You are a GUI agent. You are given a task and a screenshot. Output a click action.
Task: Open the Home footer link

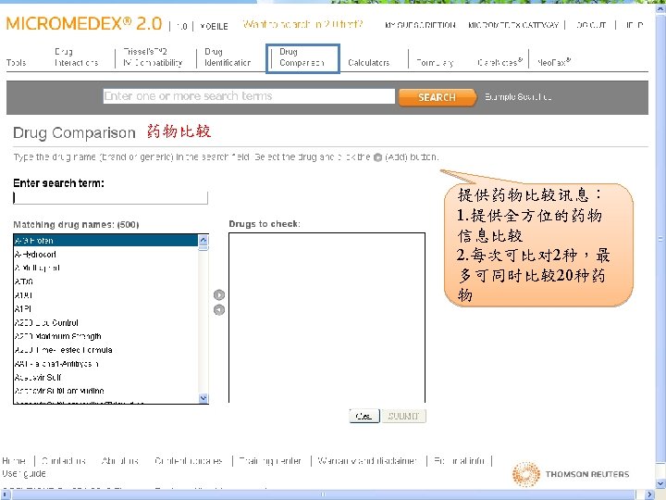pyautogui.click(x=14, y=460)
